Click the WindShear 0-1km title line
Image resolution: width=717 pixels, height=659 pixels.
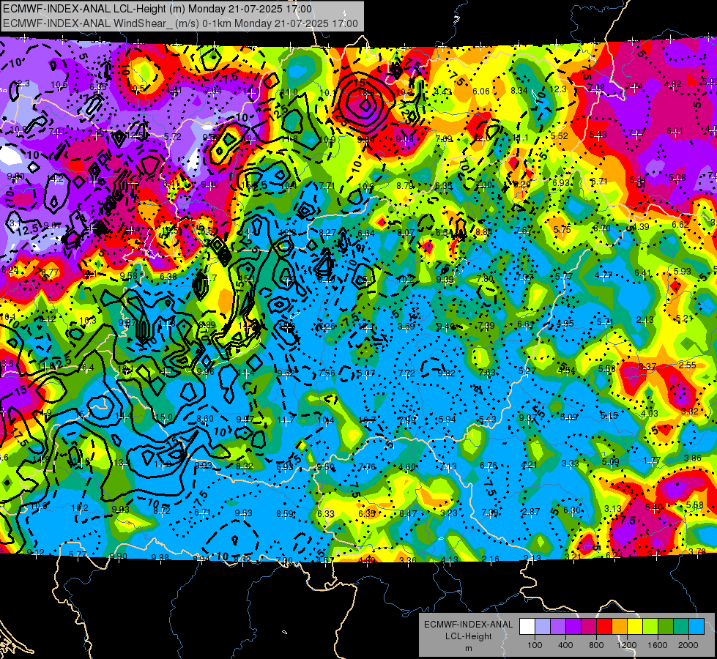[180, 23]
